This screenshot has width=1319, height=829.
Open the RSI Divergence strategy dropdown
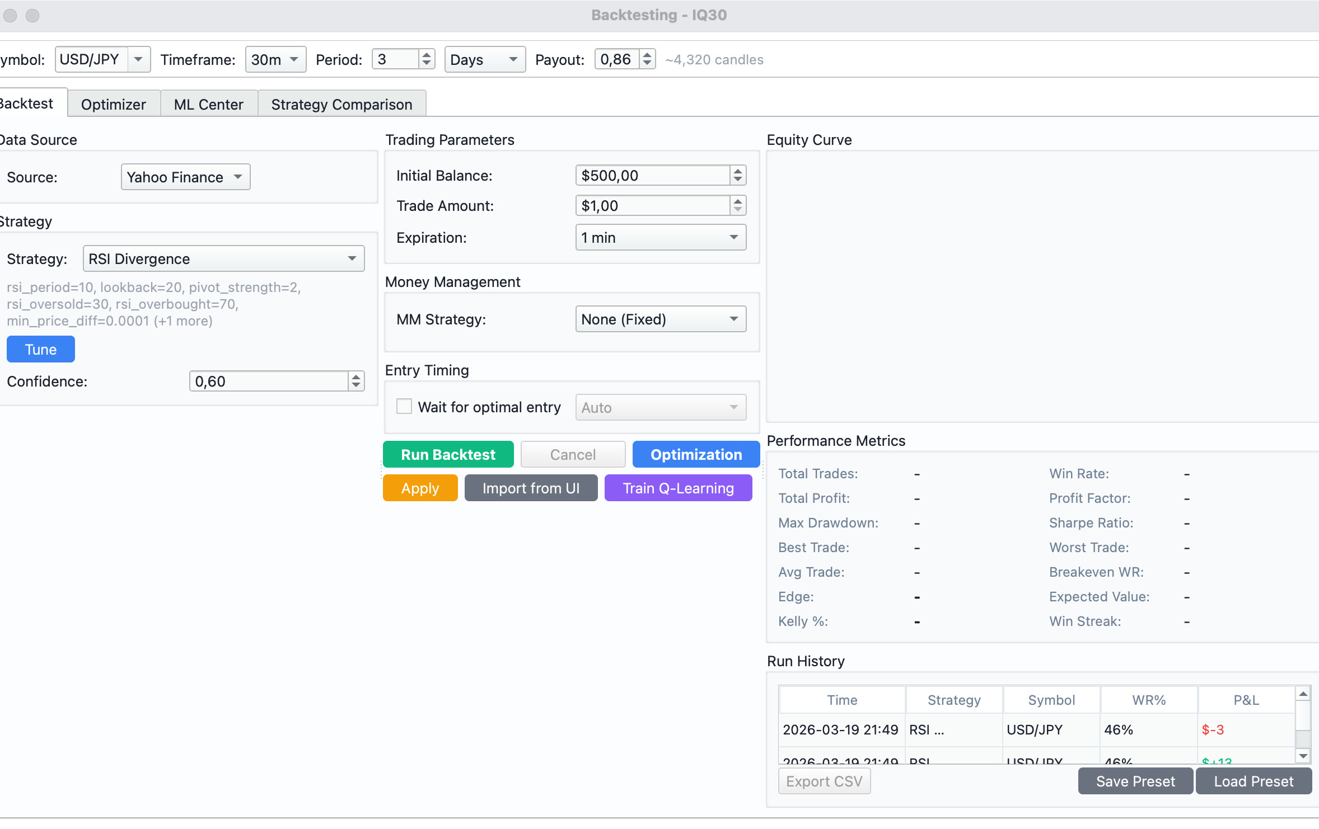point(223,259)
